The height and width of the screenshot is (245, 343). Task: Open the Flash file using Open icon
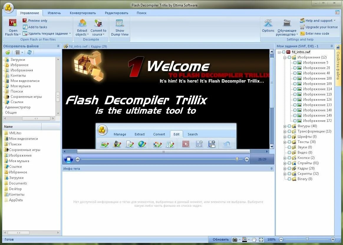13,23
